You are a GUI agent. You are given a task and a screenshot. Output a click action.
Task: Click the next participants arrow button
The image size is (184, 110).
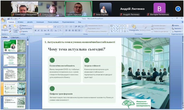pos(178,9)
